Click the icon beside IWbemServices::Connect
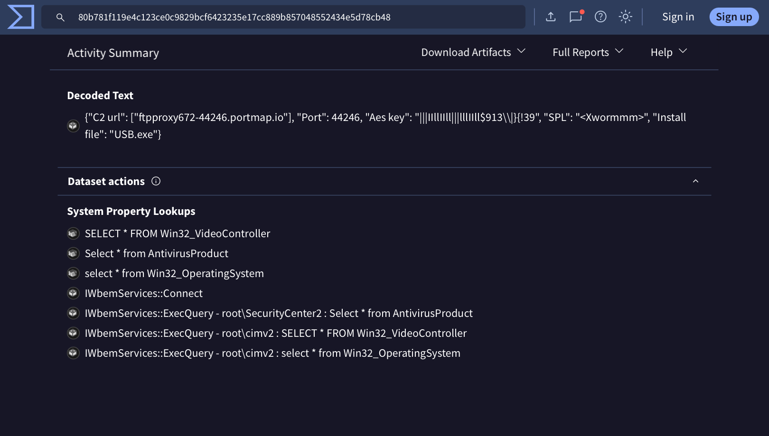Image resolution: width=769 pixels, height=436 pixels. click(73, 293)
